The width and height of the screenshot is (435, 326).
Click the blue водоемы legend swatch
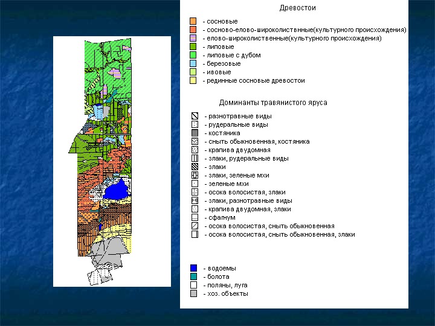pos(194,268)
